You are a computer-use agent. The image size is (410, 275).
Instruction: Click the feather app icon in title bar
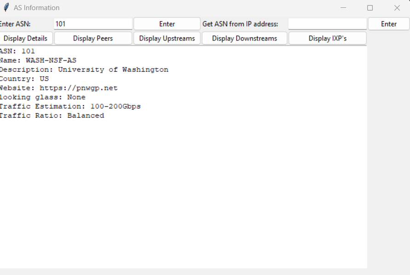coord(6,8)
